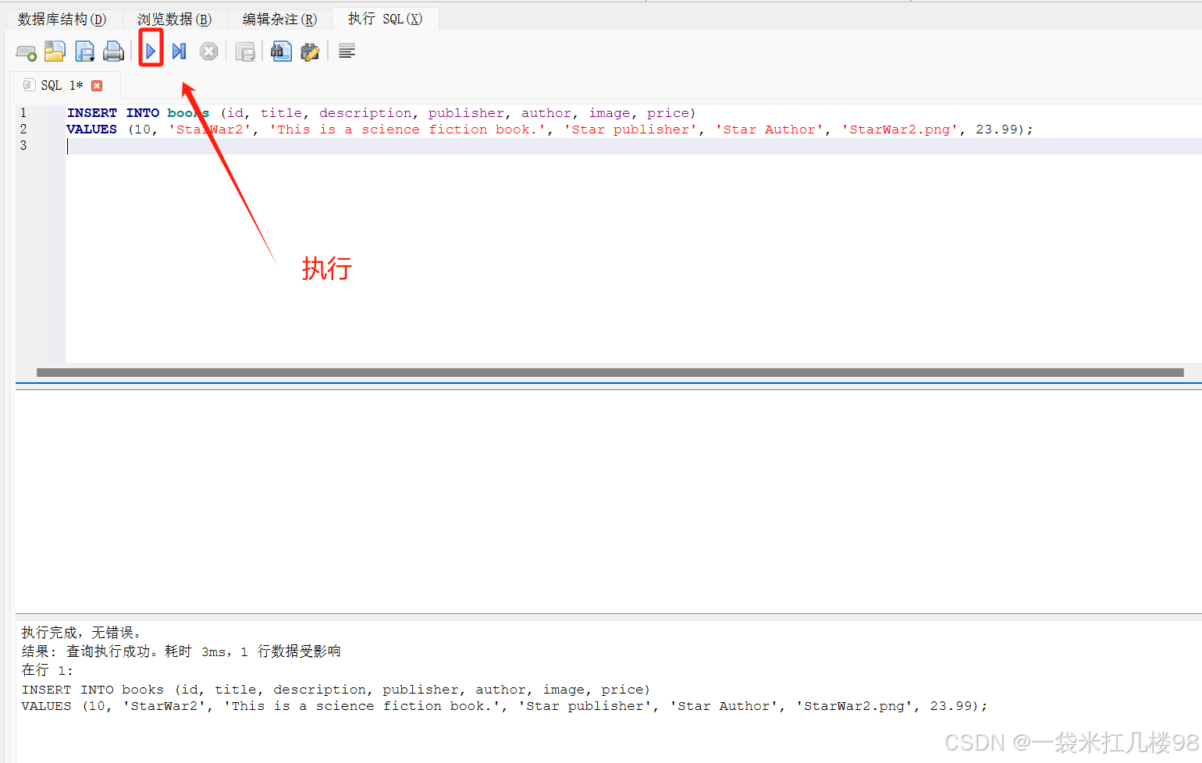Place cursor on empty editor line 3
This screenshot has height=763, width=1202.
pos(632,146)
